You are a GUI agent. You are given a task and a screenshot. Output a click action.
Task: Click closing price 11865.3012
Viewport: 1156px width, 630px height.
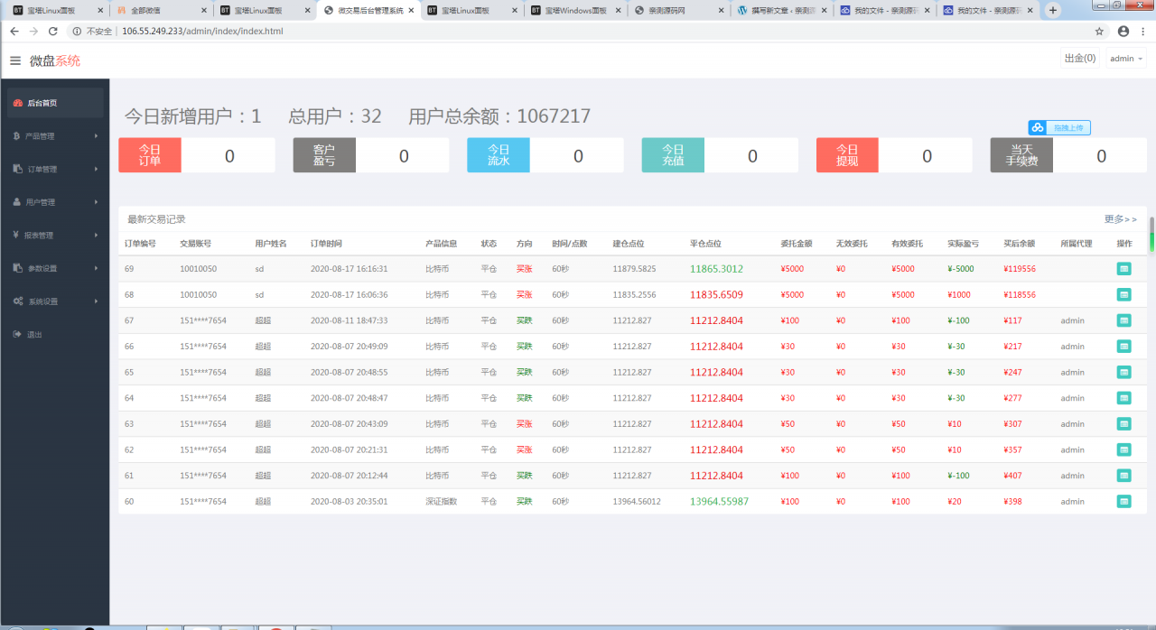(717, 269)
